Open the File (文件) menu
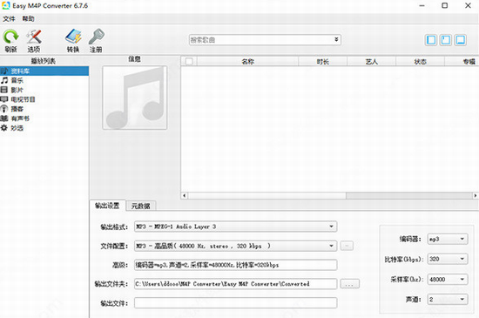 9,18
